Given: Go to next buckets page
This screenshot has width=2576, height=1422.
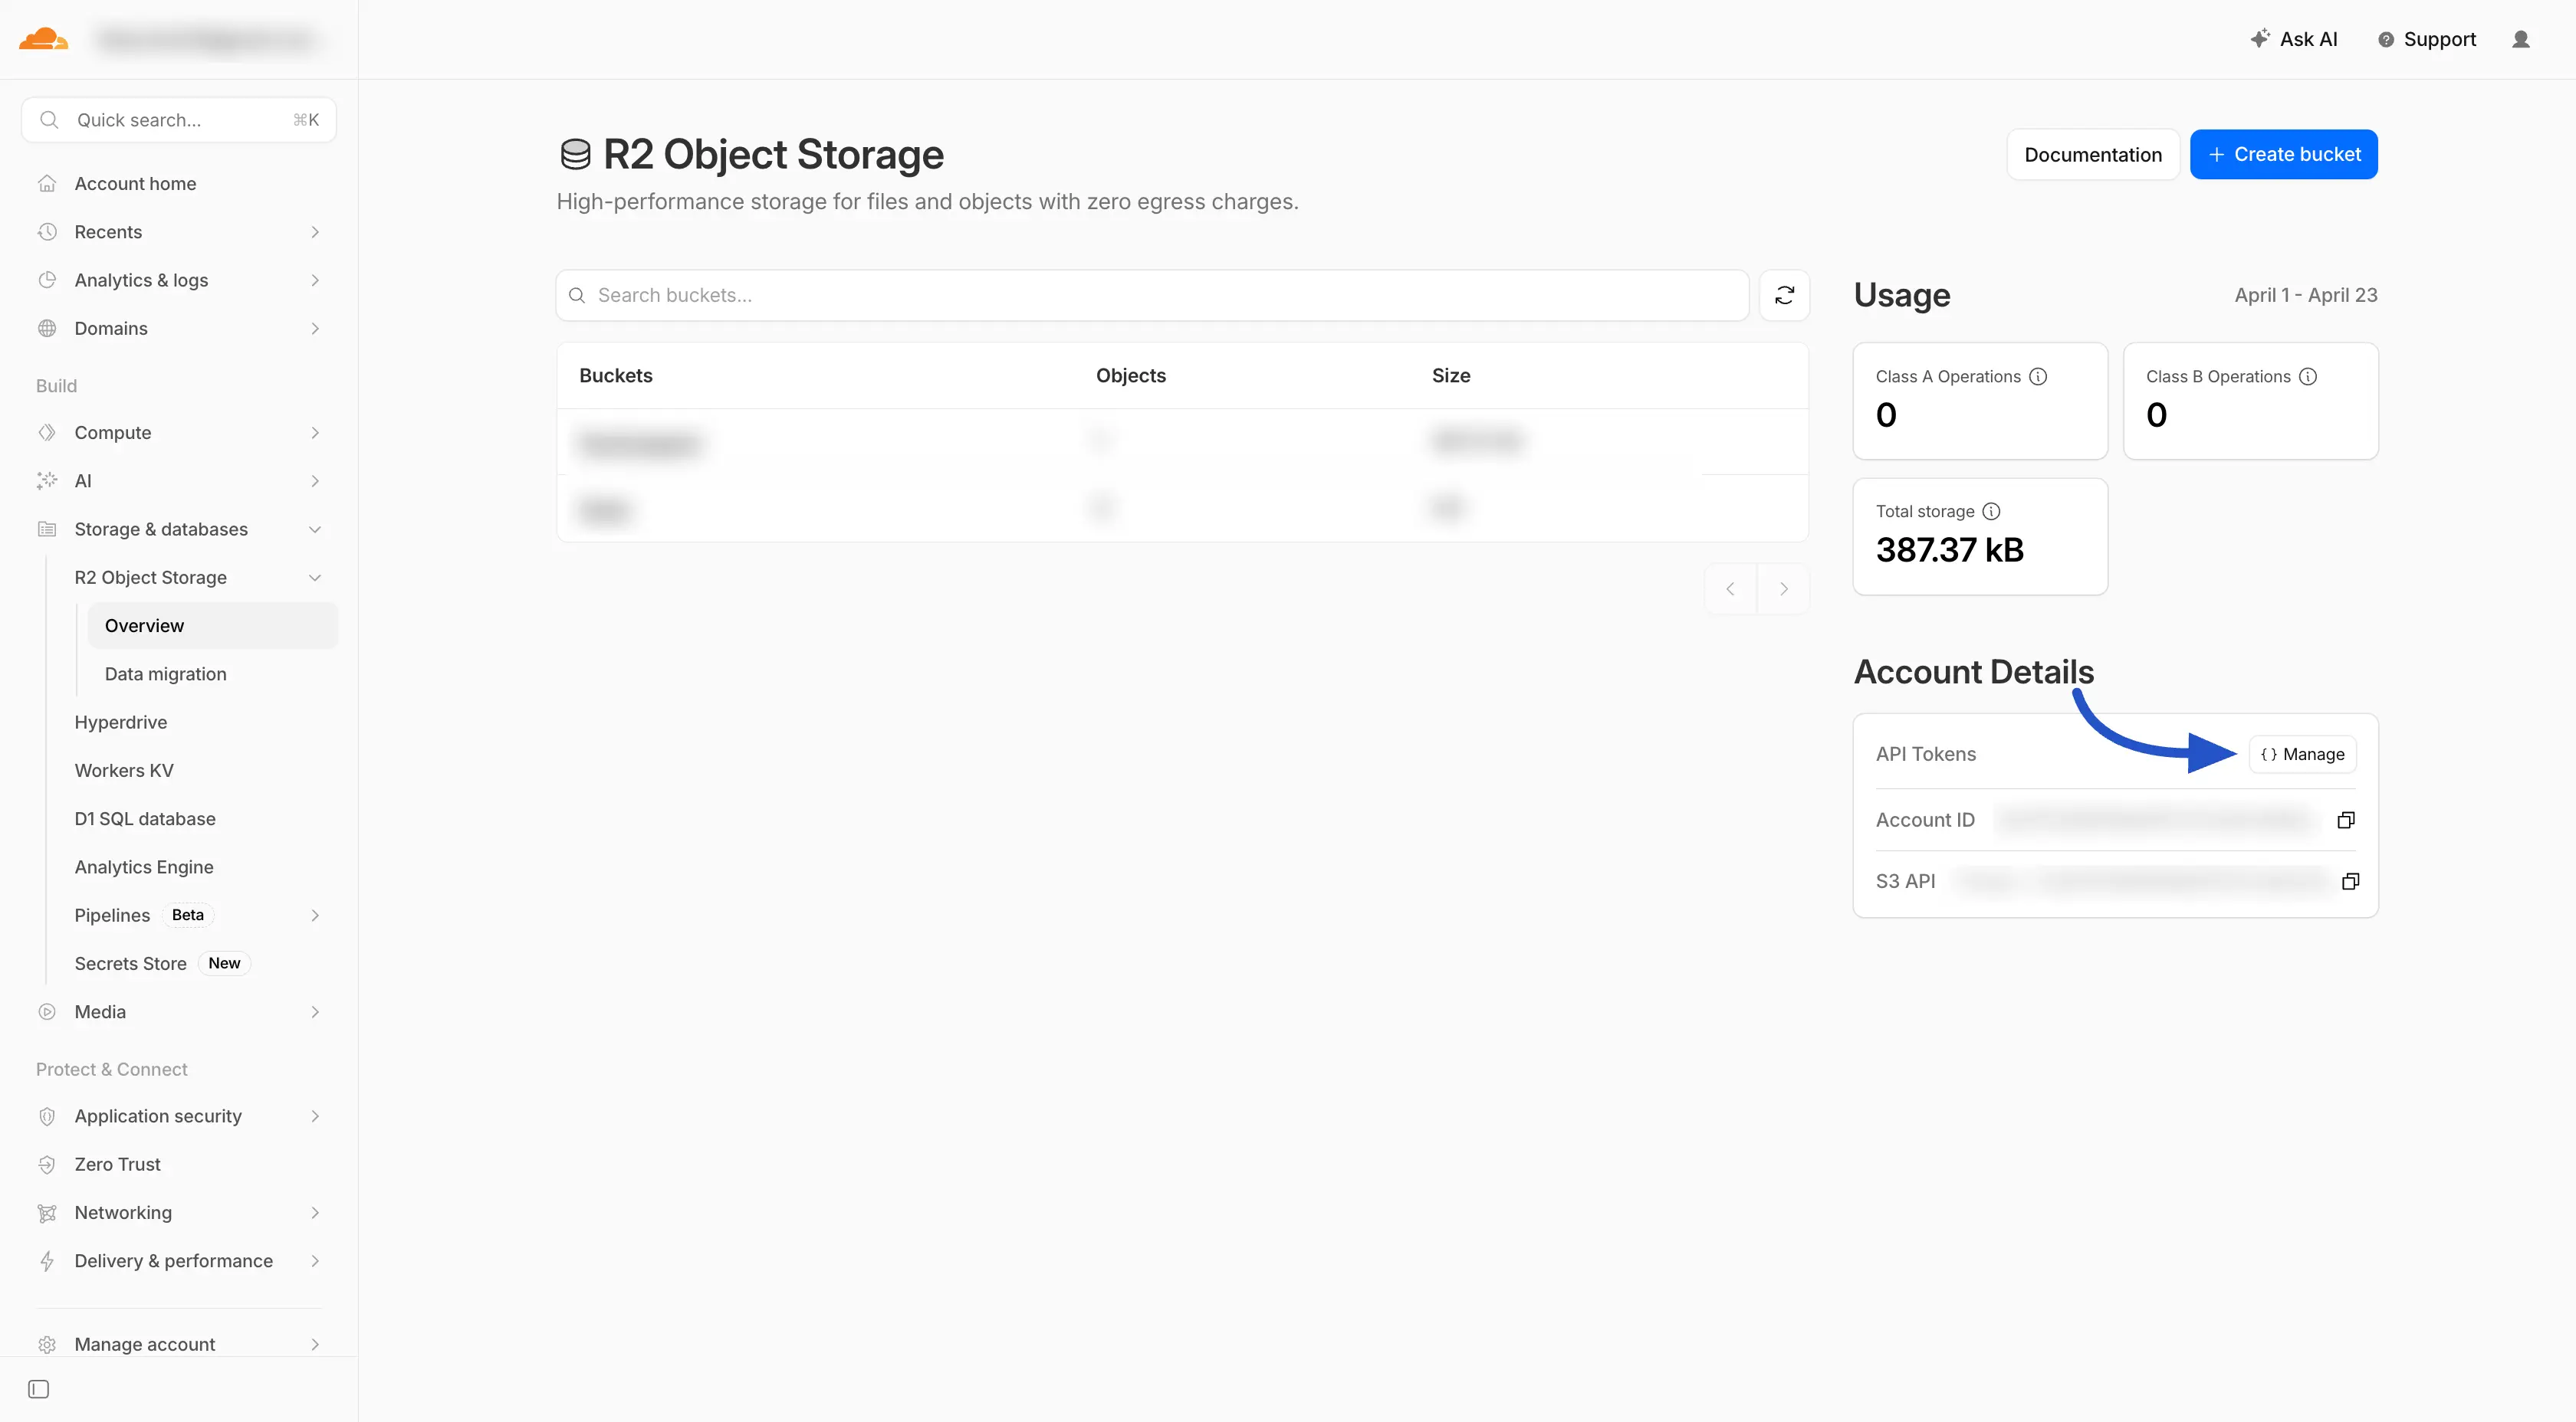Looking at the screenshot, I should [1784, 588].
